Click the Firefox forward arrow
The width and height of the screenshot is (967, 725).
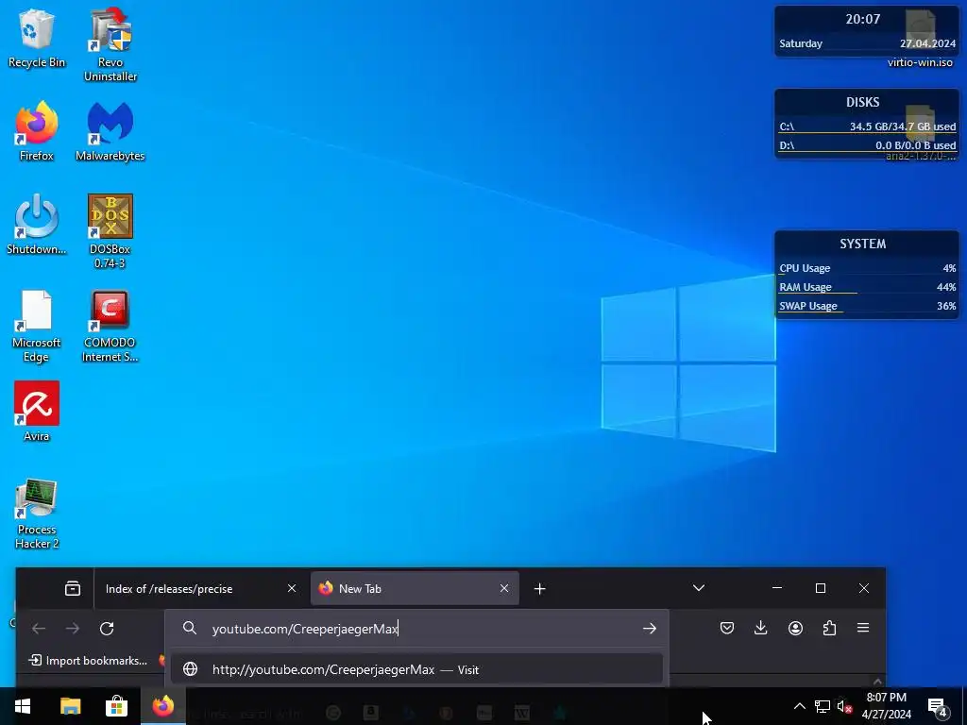pos(73,628)
